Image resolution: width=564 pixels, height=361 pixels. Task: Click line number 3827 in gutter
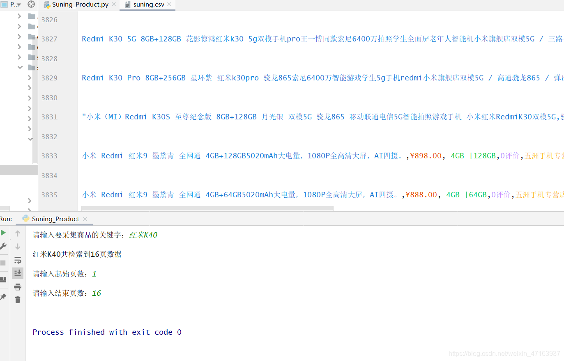pos(49,39)
